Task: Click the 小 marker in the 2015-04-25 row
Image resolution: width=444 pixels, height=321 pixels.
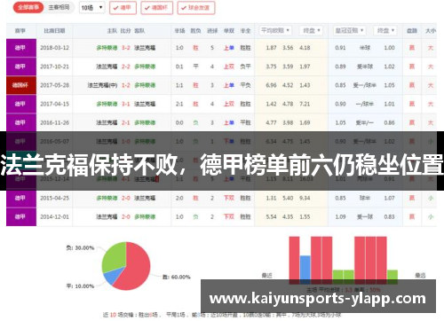Action: pyautogui.click(x=431, y=198)
